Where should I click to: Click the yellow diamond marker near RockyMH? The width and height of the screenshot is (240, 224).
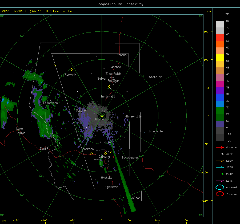click(x=71, y=70)
